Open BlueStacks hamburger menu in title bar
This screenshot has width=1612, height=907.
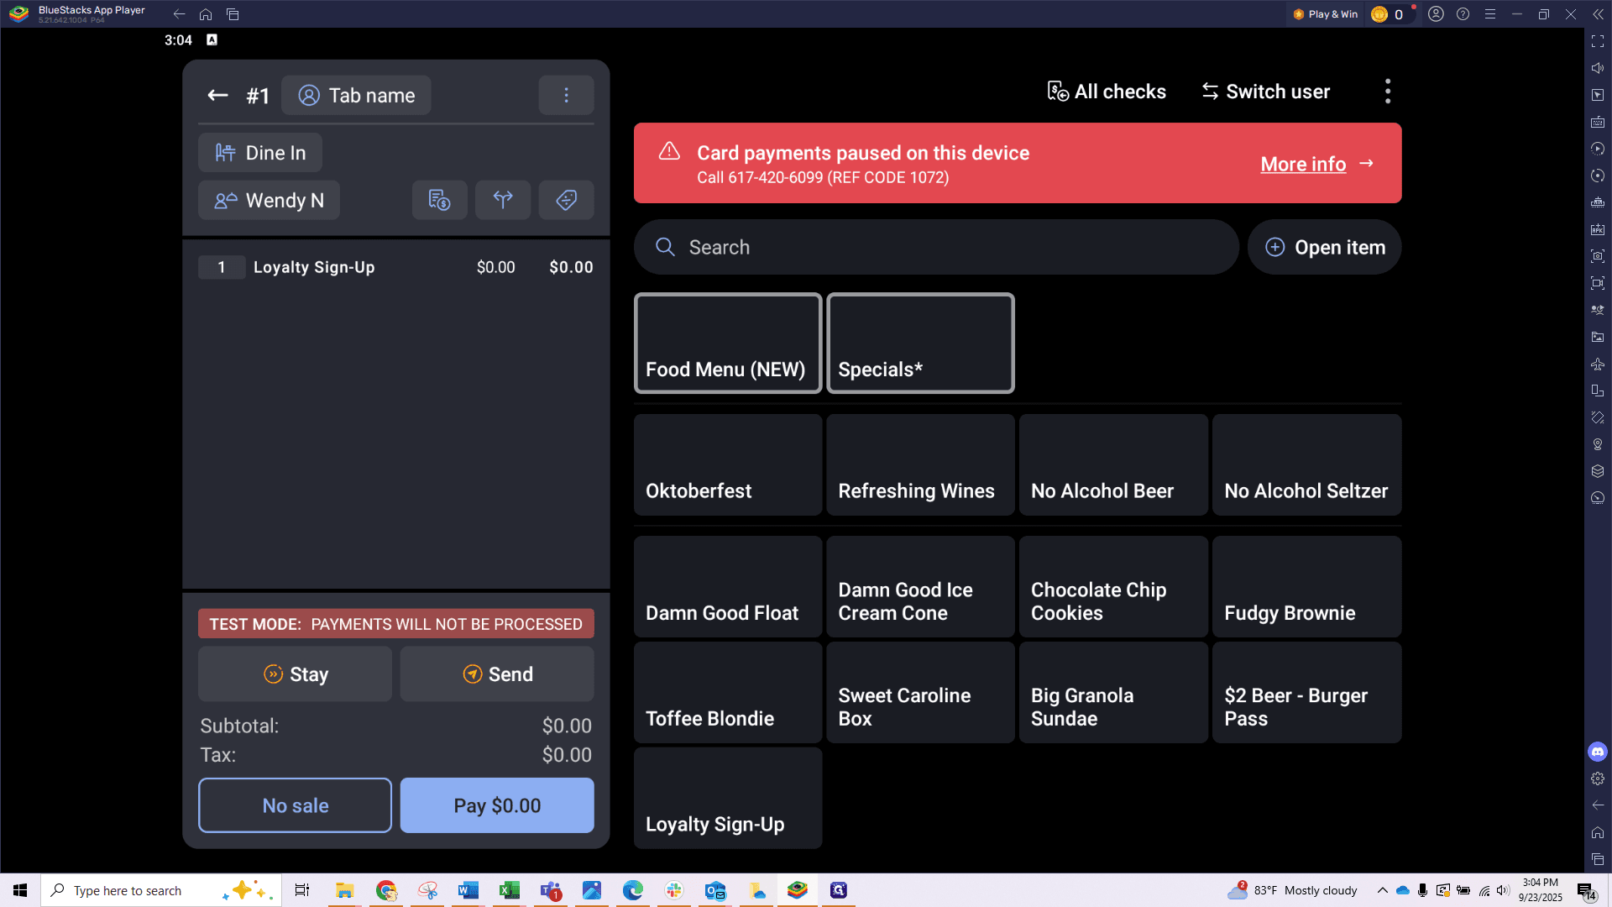tap(1489, 14)
